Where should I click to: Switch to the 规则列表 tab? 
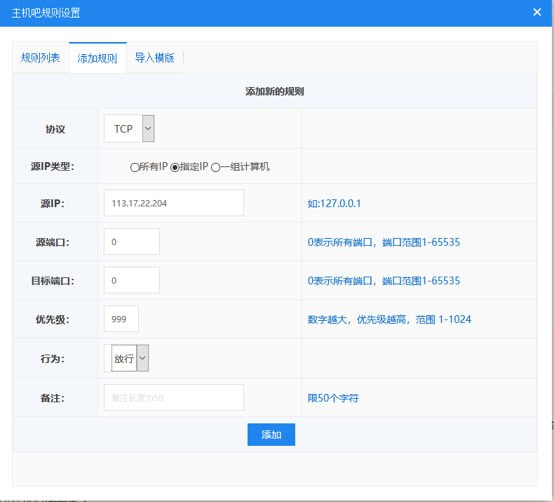pyautogui.click(x=40, y=58)
